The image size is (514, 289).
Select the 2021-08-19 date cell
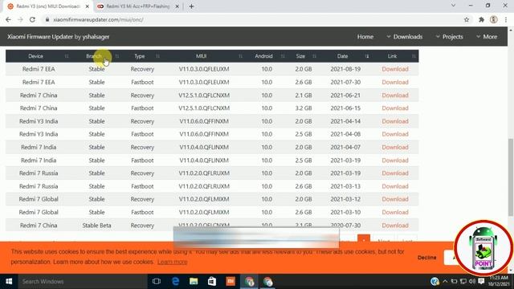tap(345, 69)
